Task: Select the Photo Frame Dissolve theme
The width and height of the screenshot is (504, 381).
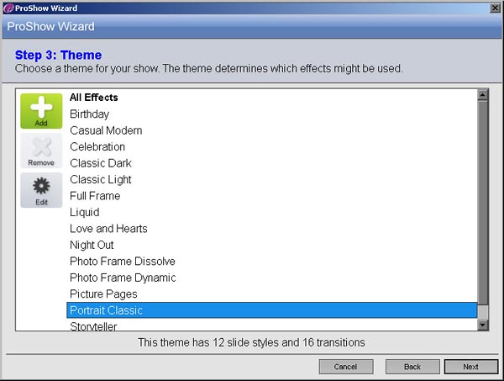Action: (271, 262)
